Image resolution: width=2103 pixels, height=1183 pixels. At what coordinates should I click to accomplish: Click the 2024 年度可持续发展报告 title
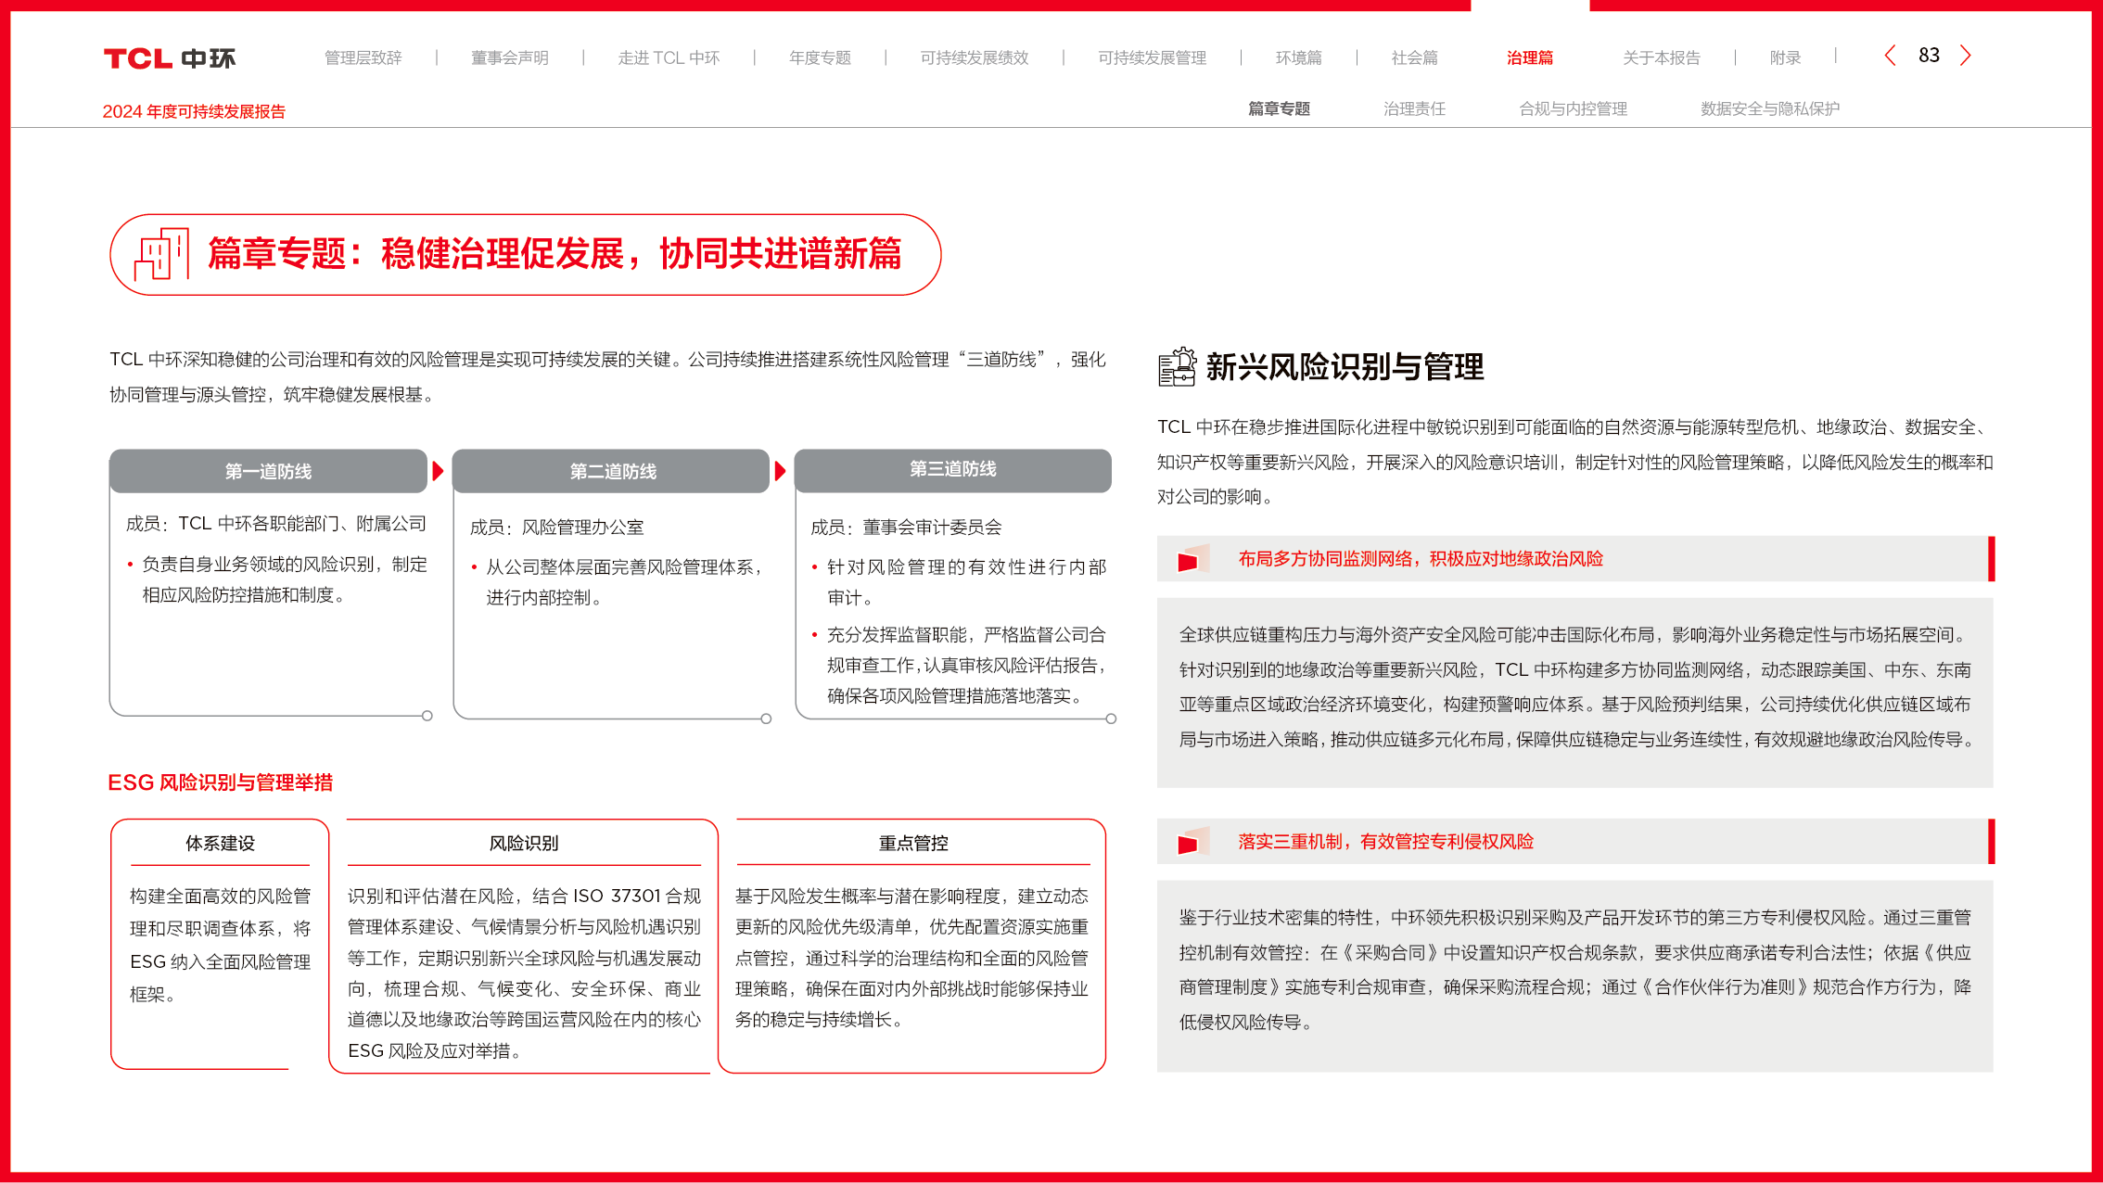tap(194, 111)
